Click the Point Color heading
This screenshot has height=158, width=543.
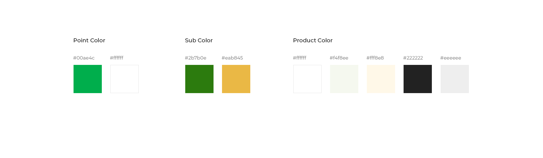coord(89,40)
